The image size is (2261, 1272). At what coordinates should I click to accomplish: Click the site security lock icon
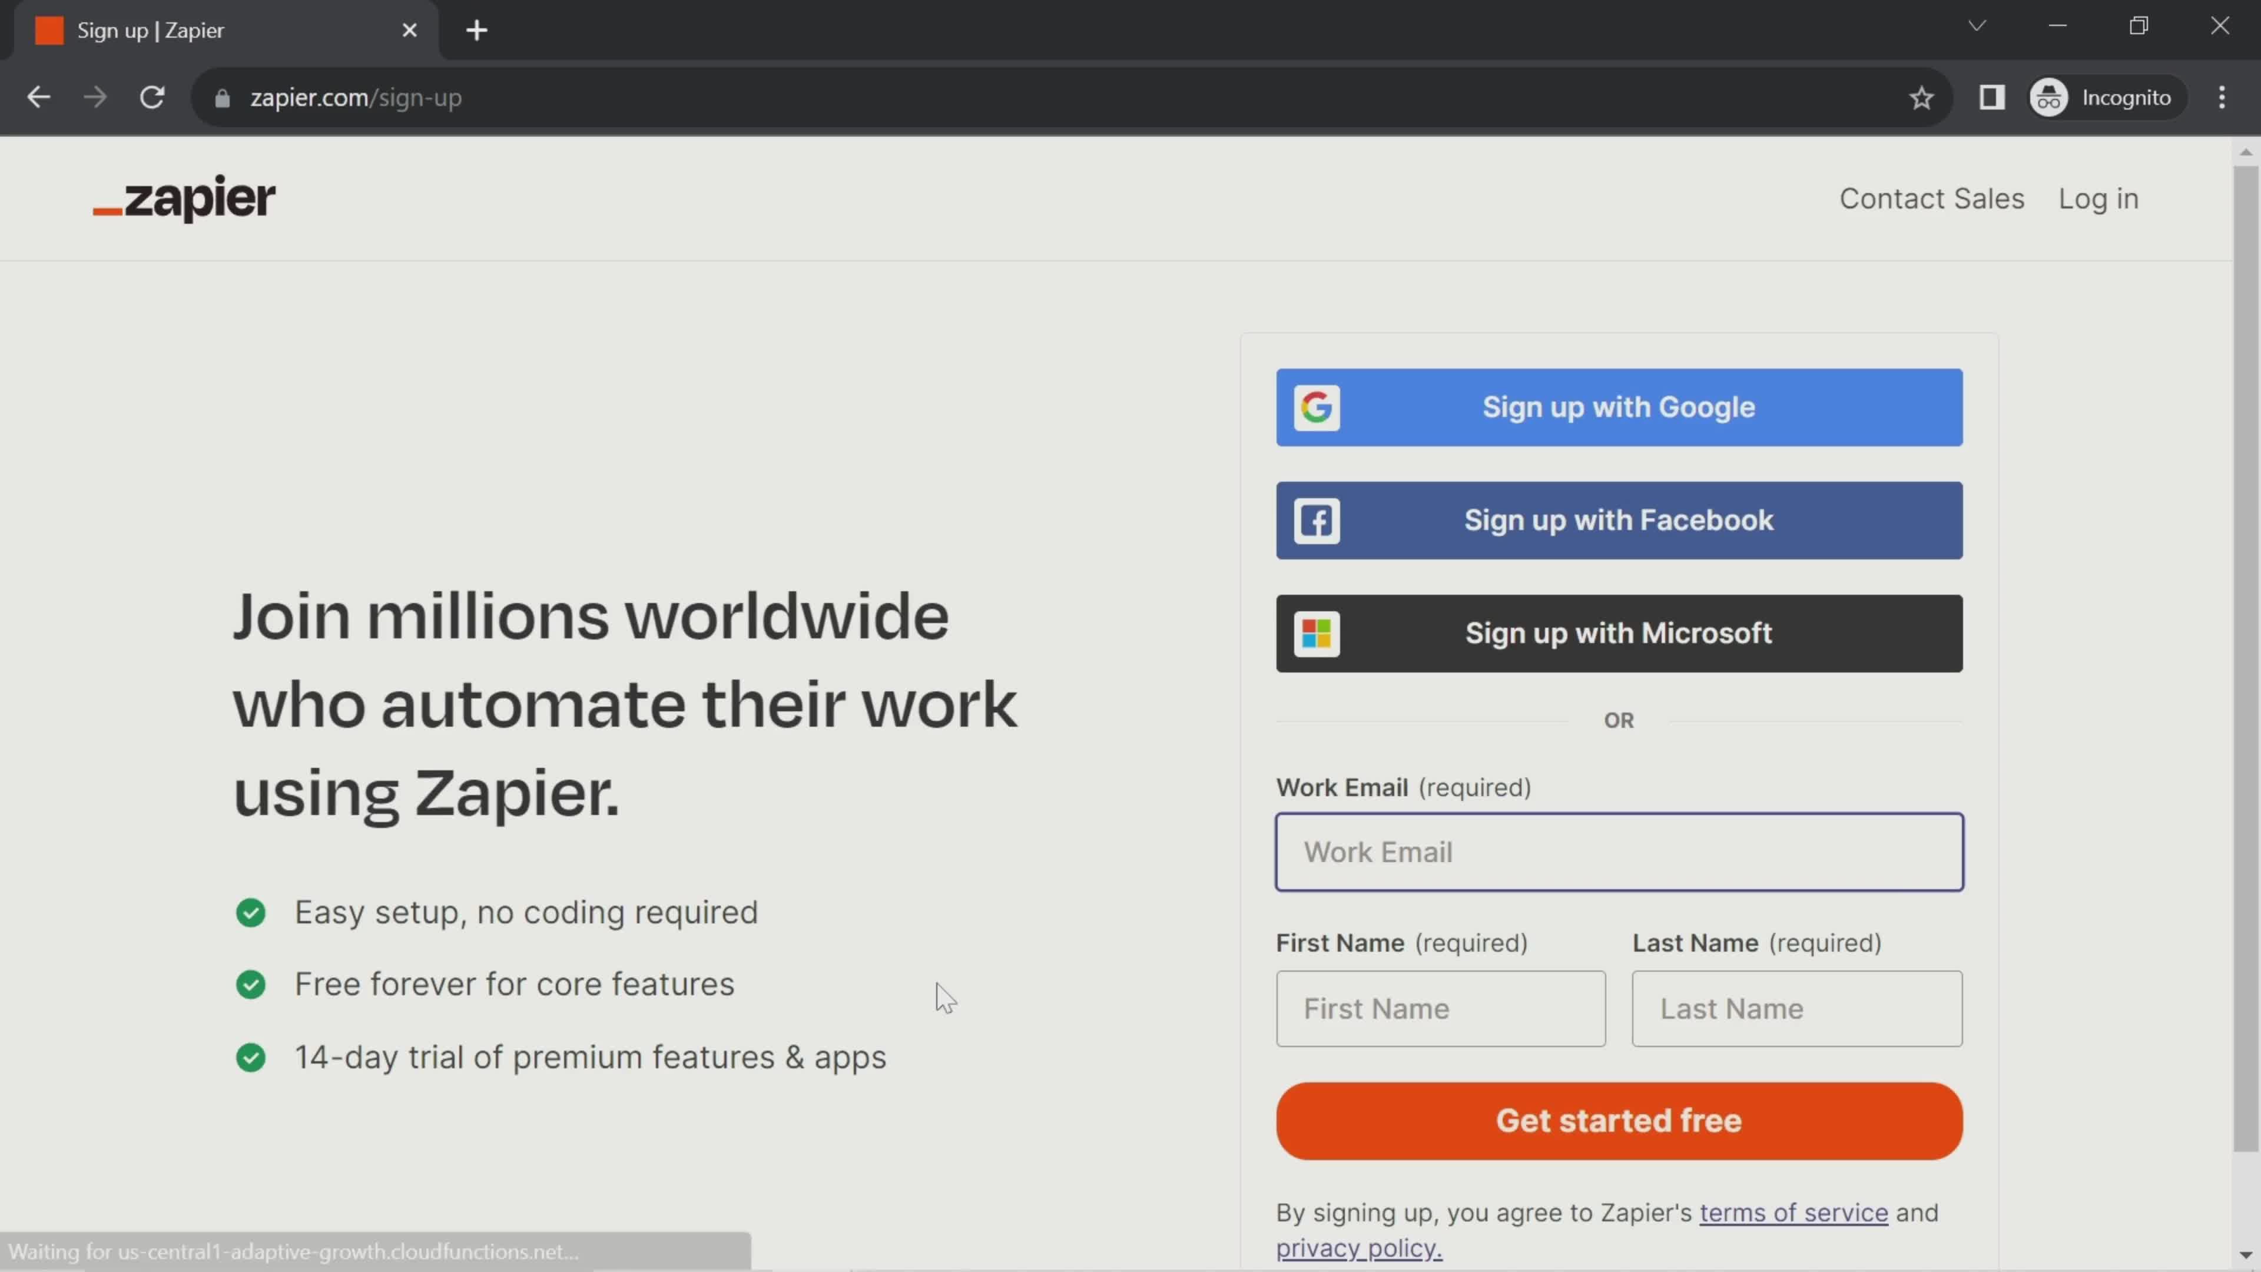point(222,98)
